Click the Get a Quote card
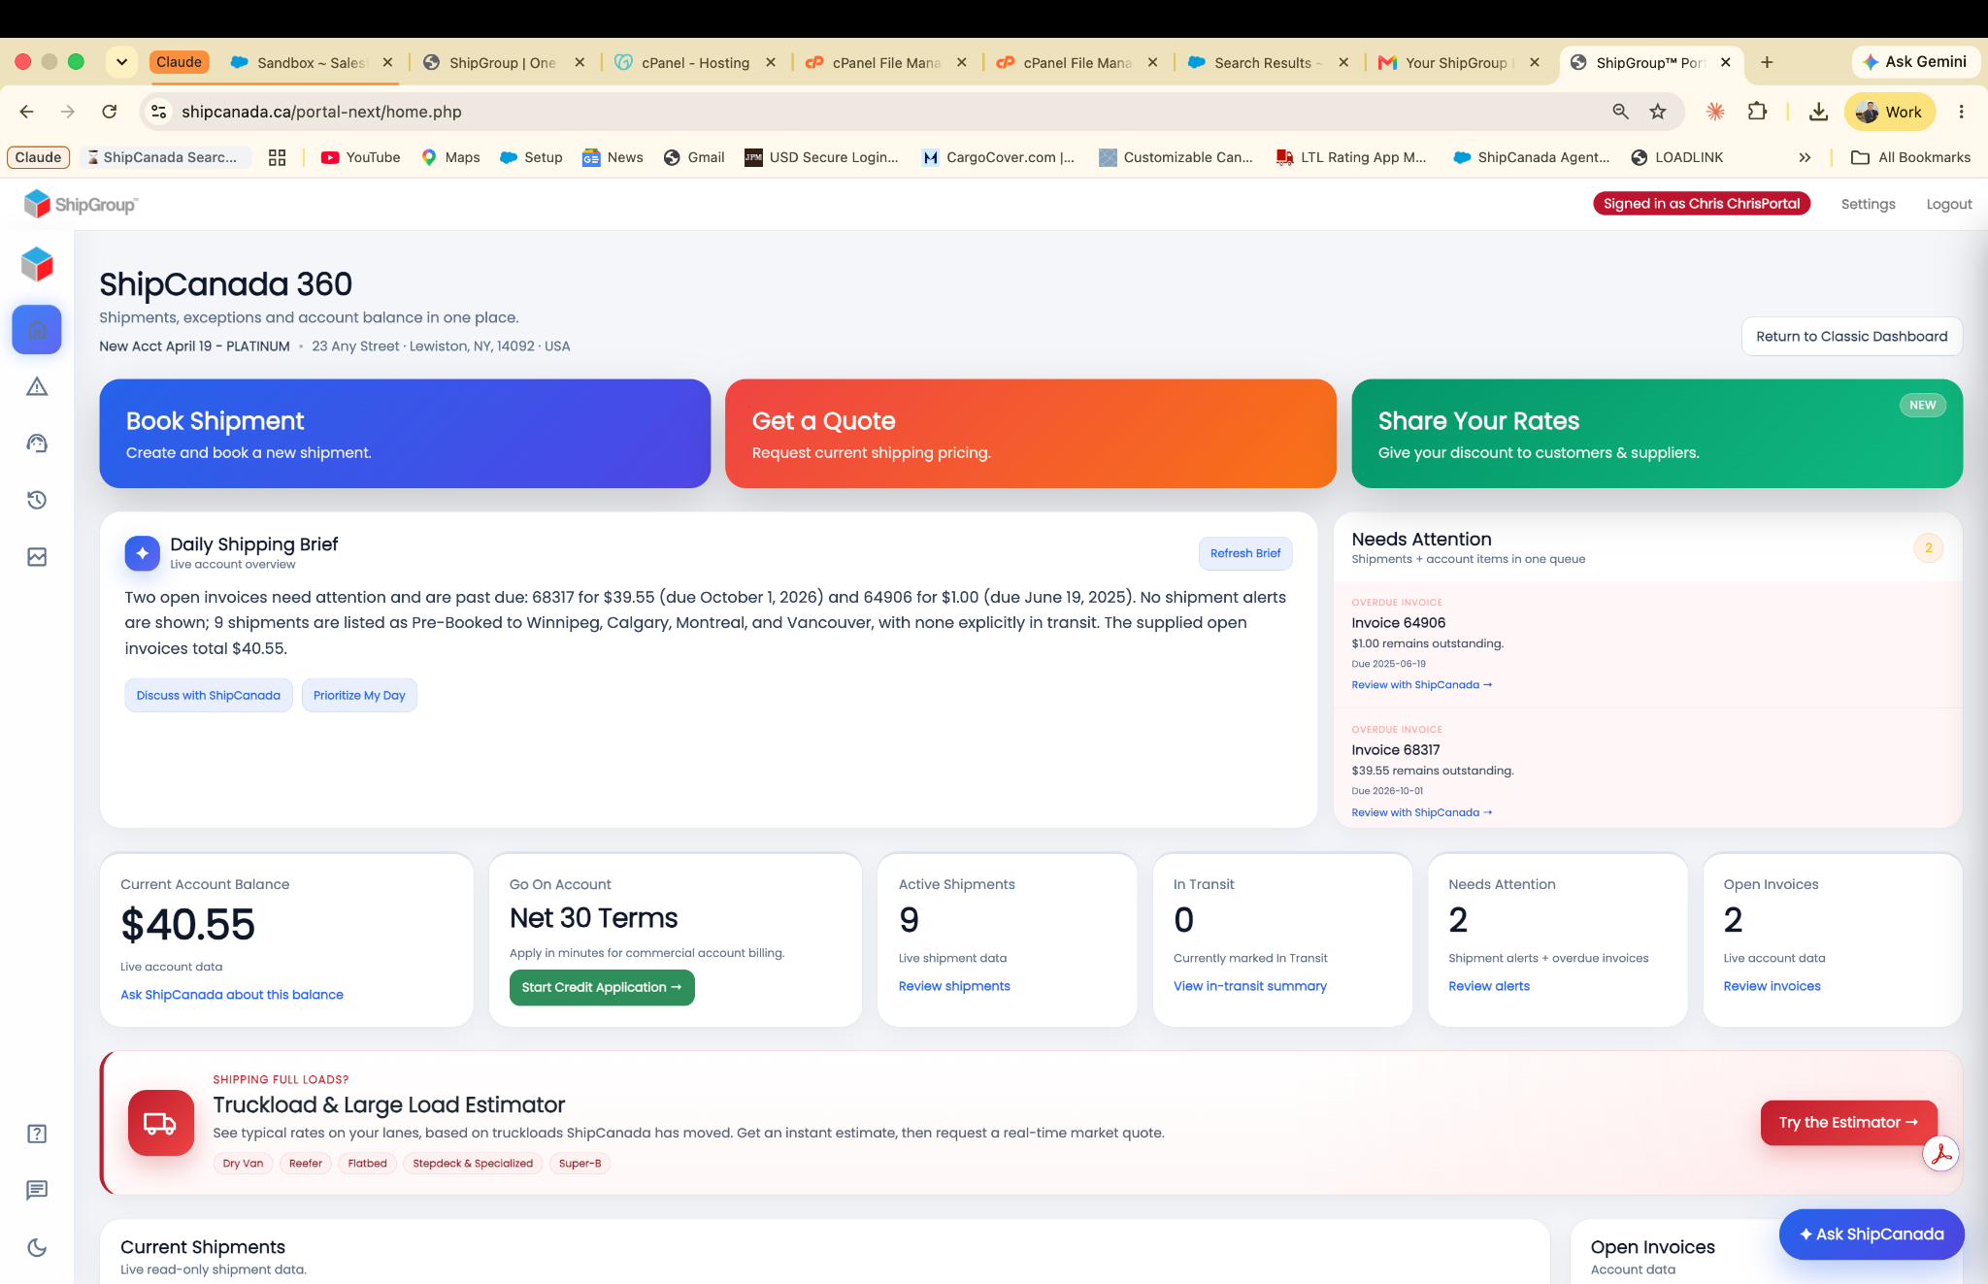This screenshot has height=1284, width=1988. 1031,434
